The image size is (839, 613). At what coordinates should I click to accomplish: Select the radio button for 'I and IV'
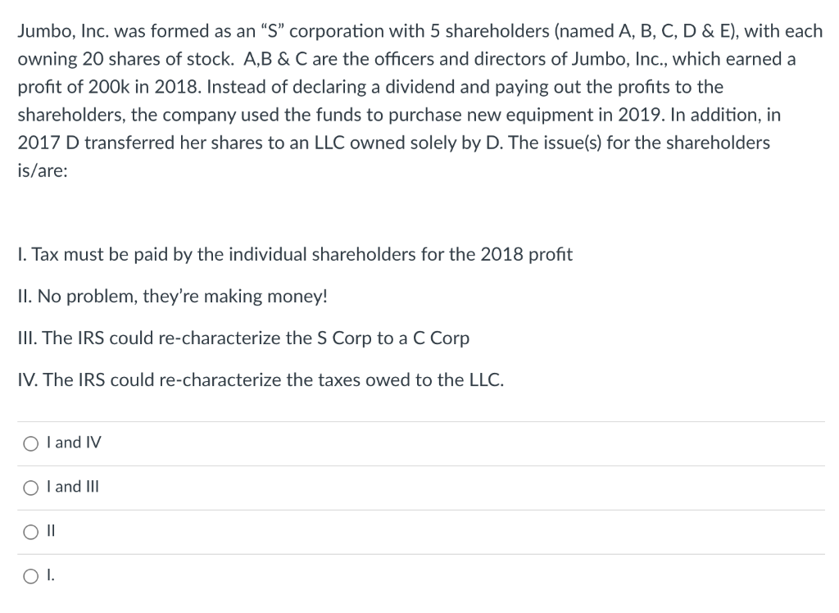(31, 443)
